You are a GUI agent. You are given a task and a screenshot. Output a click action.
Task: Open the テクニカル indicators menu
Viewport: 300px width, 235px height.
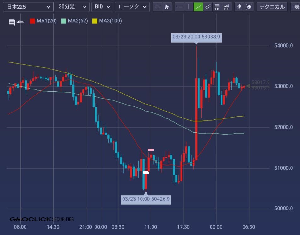tap(272, 7)
